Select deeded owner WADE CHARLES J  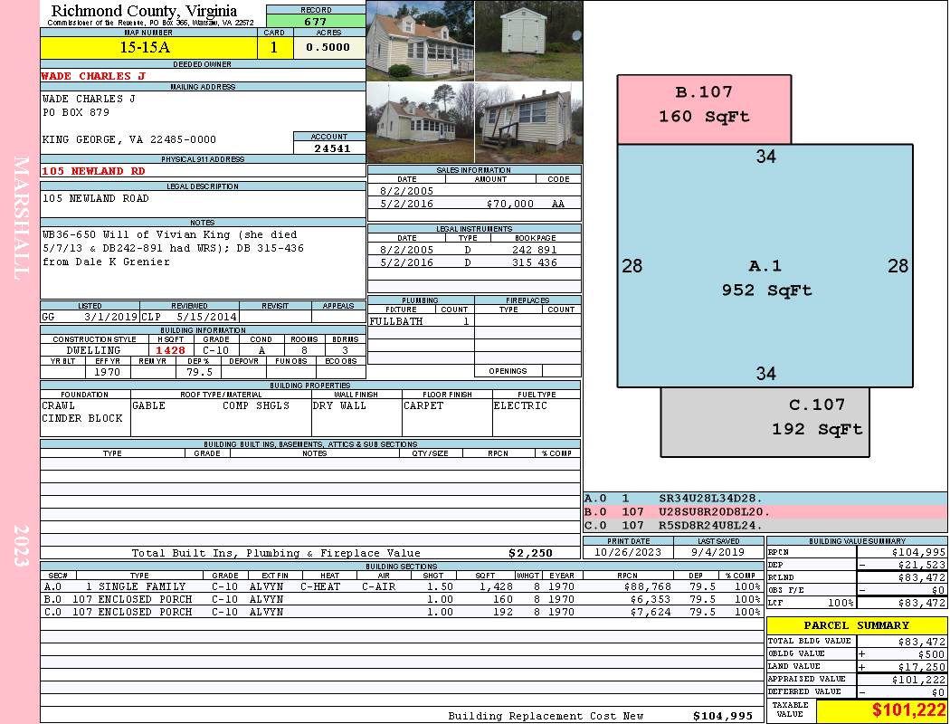pos(93,76)
